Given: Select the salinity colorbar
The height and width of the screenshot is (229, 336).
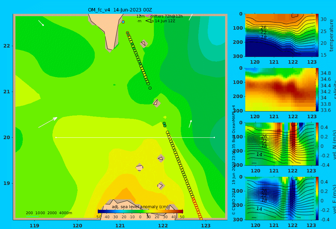Looking at the screenshot, I should pyautogui.click(x=317, y=90).
